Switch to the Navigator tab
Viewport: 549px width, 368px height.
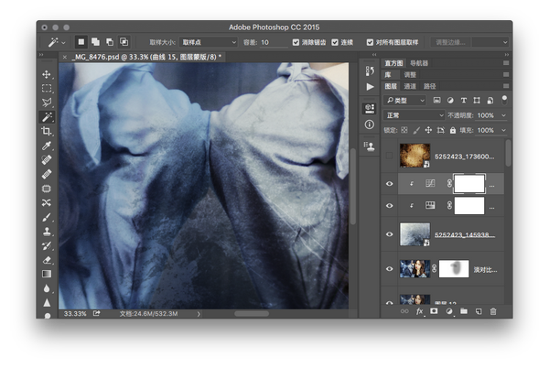(419, 63)
